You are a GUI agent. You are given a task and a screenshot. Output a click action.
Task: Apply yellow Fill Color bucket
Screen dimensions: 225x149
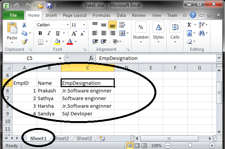click(x=58, y=42)
